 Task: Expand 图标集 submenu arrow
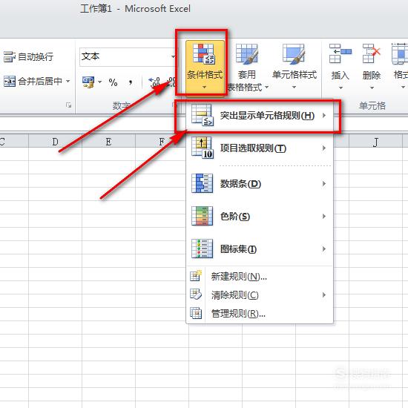point(324,249)
